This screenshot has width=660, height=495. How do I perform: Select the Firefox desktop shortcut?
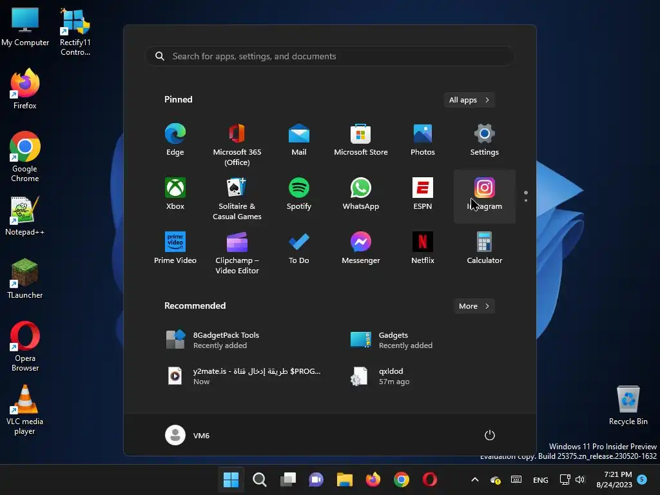[25, 89]
